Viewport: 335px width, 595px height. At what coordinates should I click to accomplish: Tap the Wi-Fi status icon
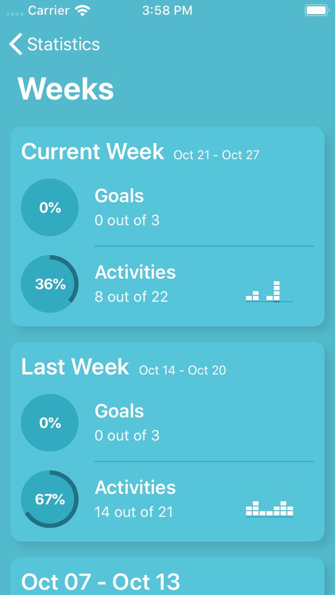coord(82,10)
